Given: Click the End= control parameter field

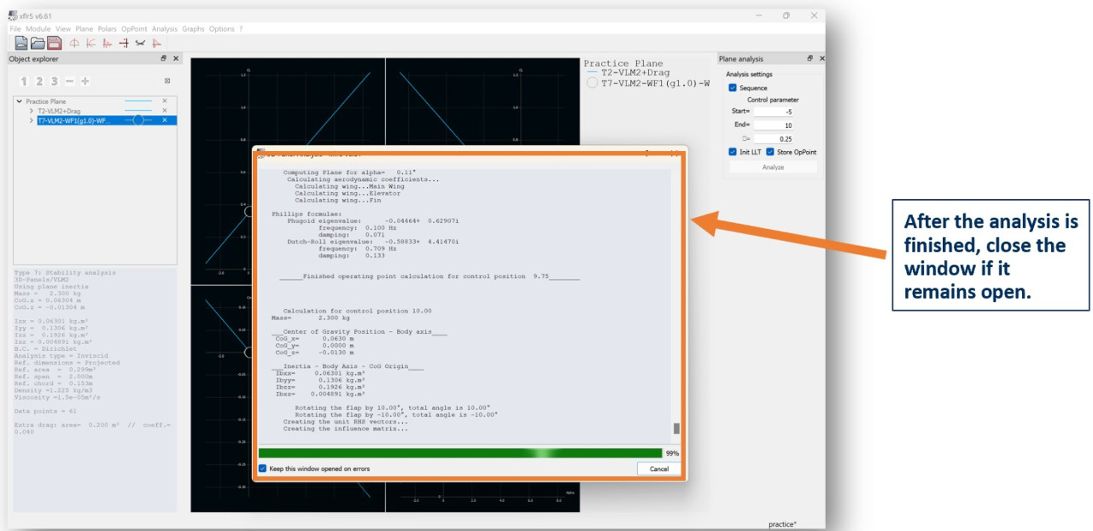Looking at the screenshot, I should pos(773,125).
